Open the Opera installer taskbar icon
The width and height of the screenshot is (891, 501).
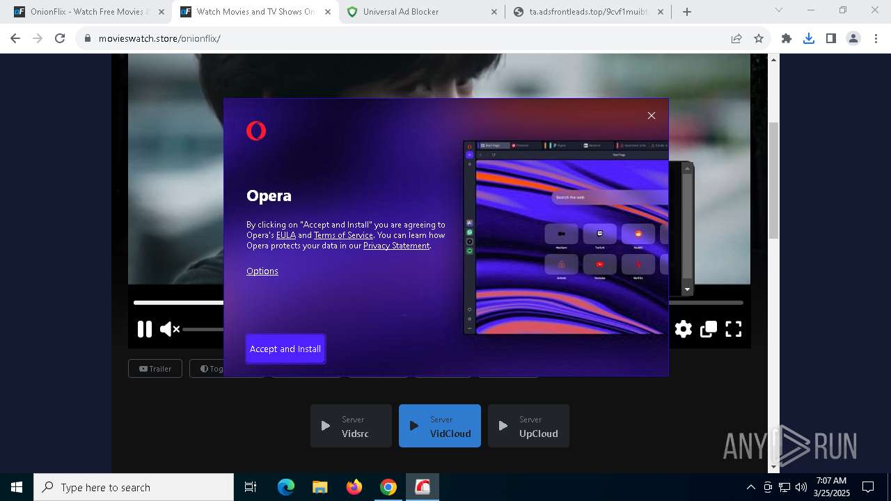click(x=423, y=487)
